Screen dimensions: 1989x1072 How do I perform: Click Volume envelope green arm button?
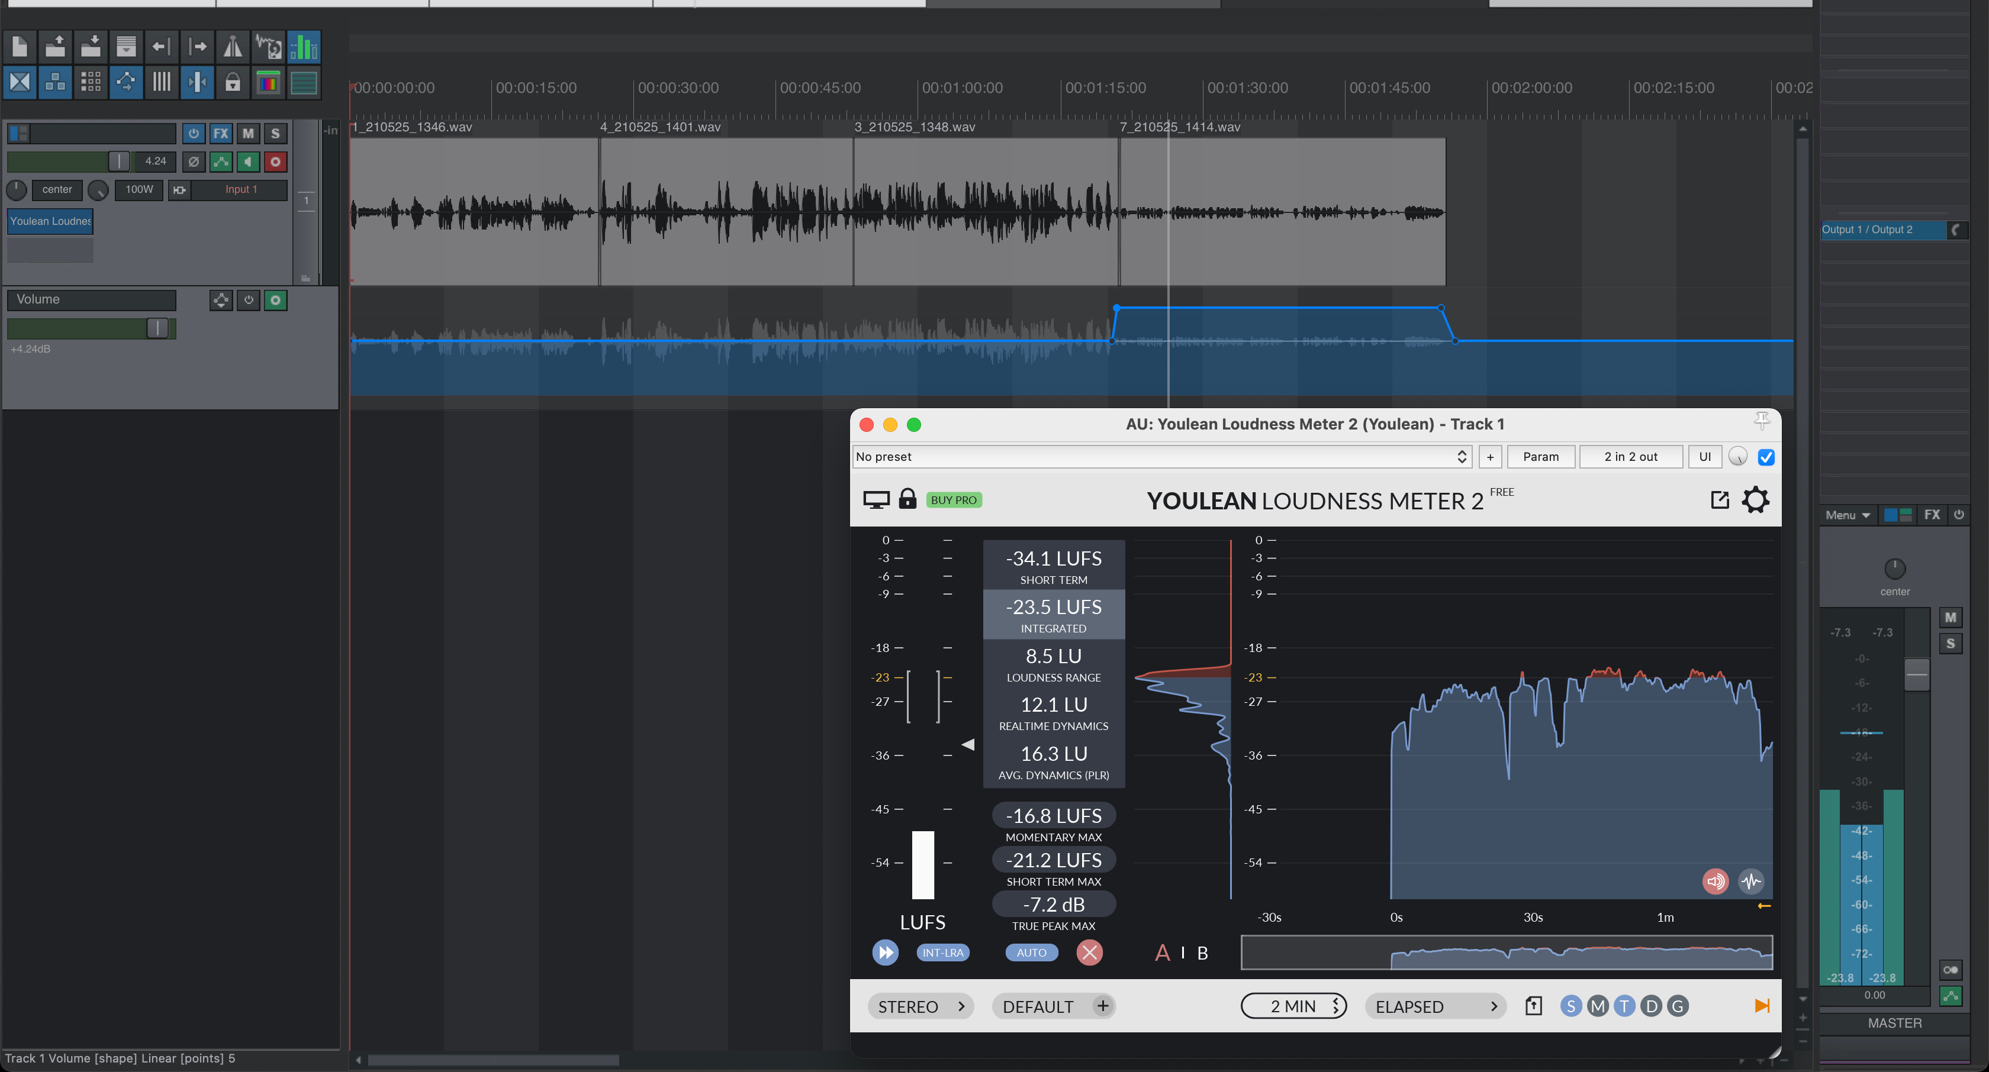(276, 300)
